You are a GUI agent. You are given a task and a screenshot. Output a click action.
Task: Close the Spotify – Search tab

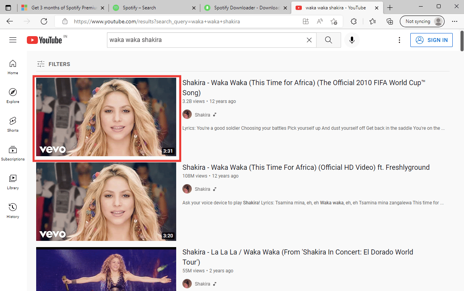click(x=194, y=8)
